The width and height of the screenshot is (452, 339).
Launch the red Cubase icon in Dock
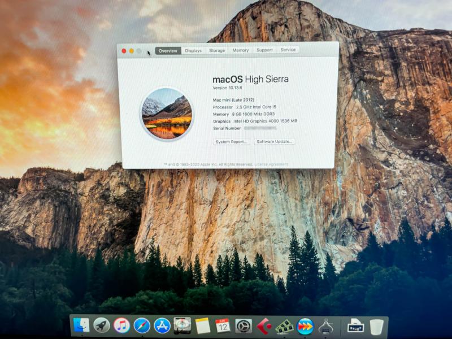(264, 327)
